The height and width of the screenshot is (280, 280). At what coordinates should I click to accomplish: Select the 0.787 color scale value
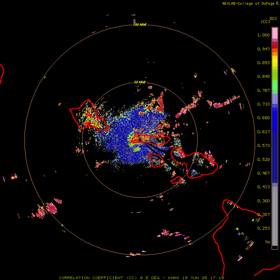264,90
